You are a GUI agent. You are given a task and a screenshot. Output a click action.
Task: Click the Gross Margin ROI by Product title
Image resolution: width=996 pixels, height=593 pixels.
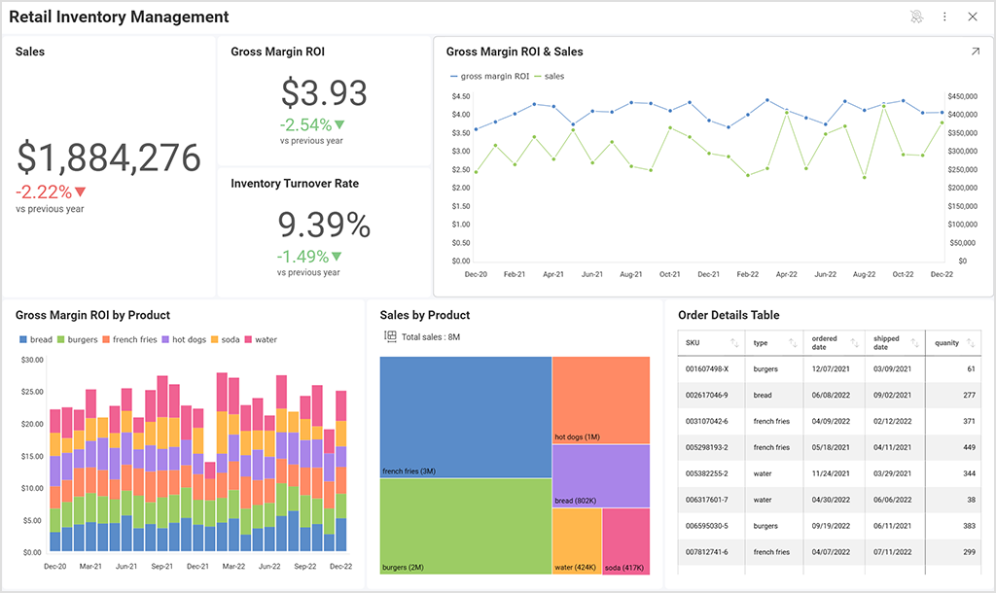92,315
